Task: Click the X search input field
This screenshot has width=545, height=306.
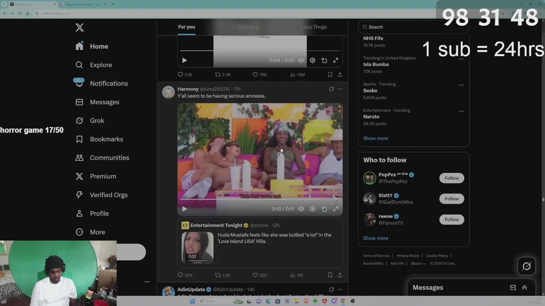Action: click(x=413, y=27)
